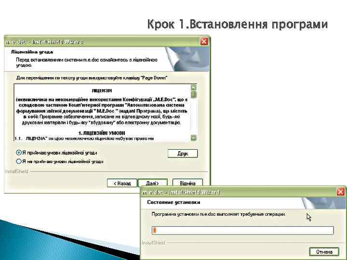Click the installation progress bar
The height and width of the screenshot is (260, 347).
(x=242, y=230)
